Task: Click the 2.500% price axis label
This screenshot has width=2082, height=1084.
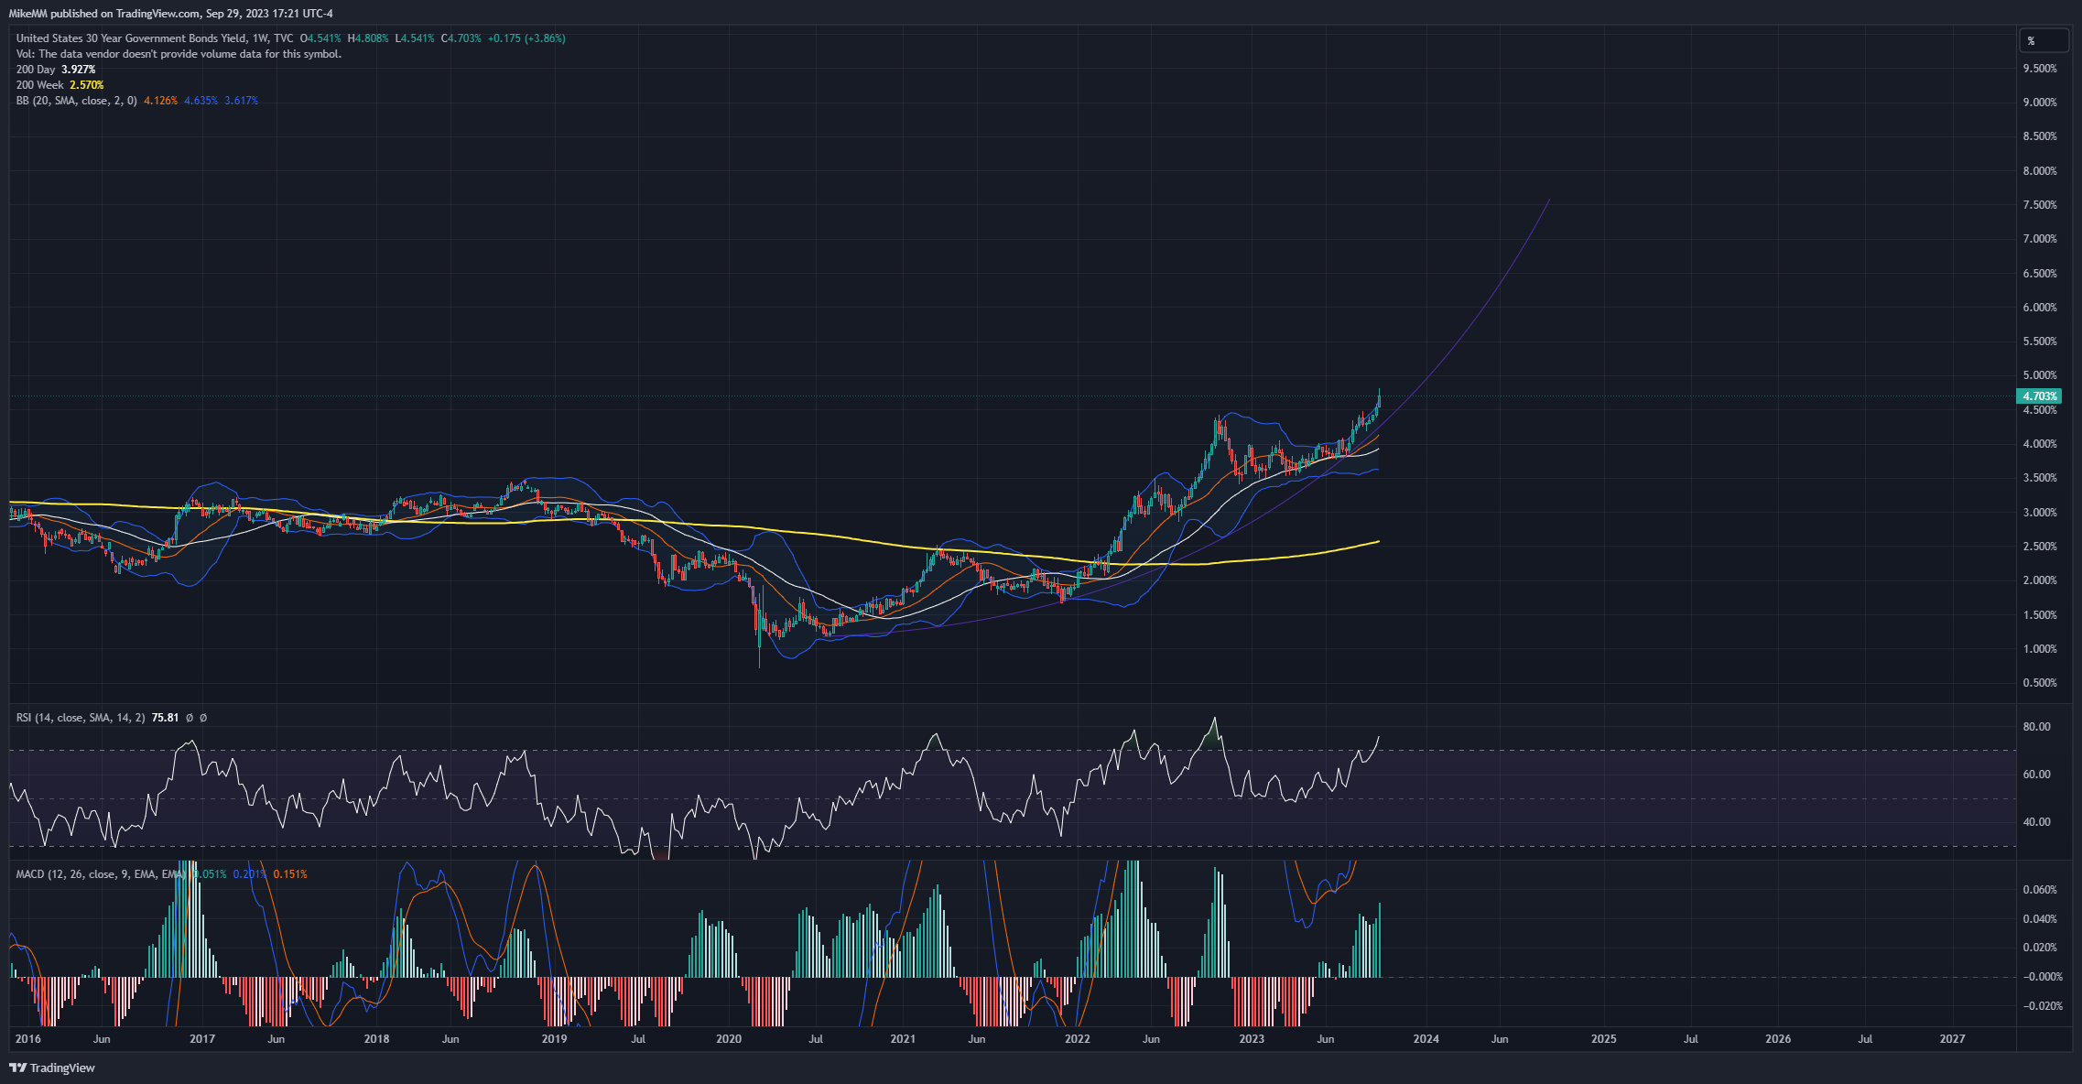Action: click(x=2040, y=547)
